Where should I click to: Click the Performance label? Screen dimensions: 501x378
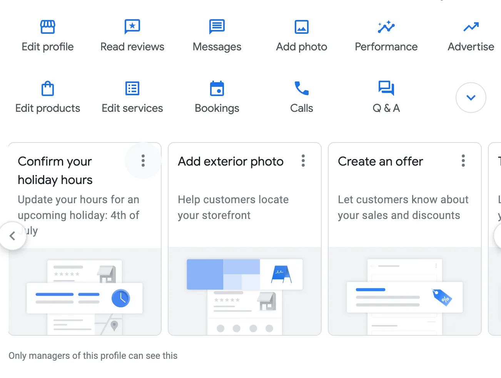[386, 47]
